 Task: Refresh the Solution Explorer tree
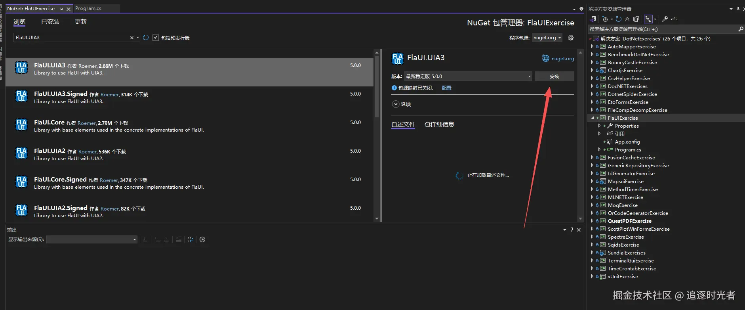point(619,19)
